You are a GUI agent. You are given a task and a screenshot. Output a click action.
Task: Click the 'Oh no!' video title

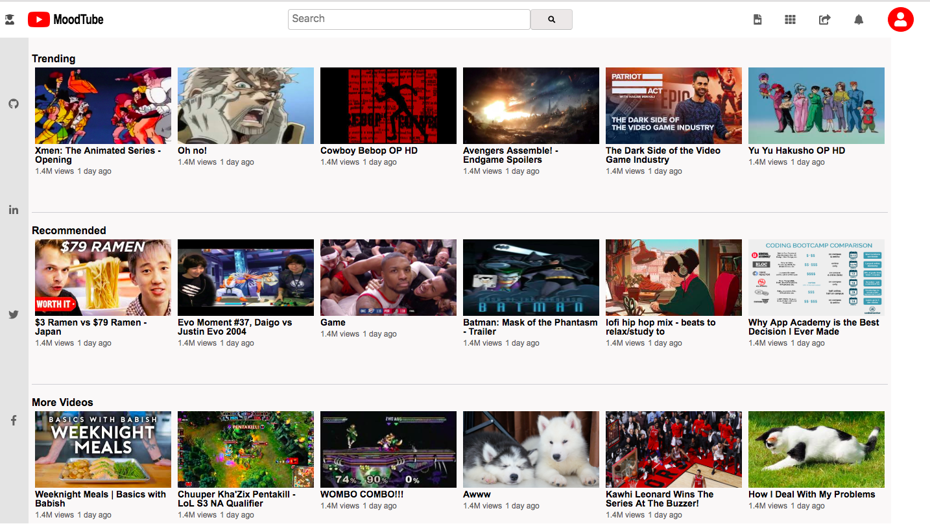click(193, 150)
